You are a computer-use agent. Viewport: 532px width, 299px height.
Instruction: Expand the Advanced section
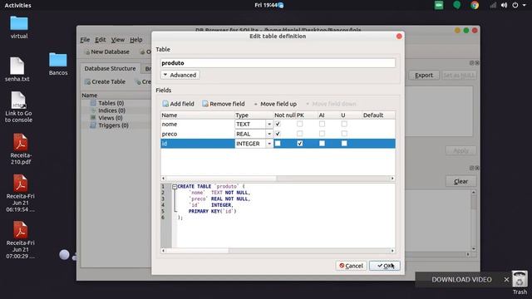point(180,75)
